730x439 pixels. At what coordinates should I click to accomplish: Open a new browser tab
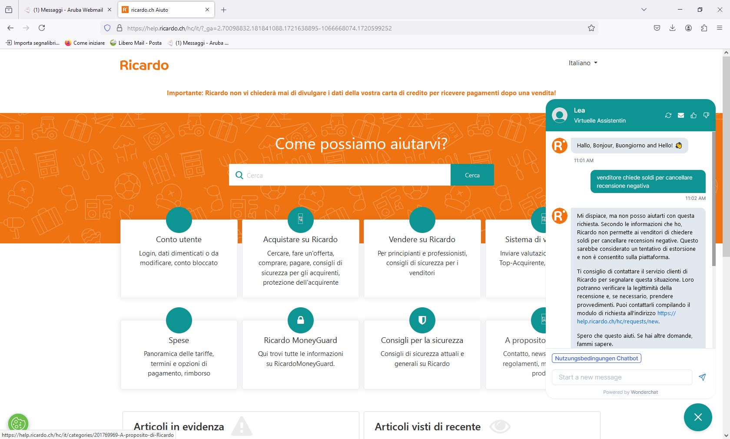coord(223,10)
